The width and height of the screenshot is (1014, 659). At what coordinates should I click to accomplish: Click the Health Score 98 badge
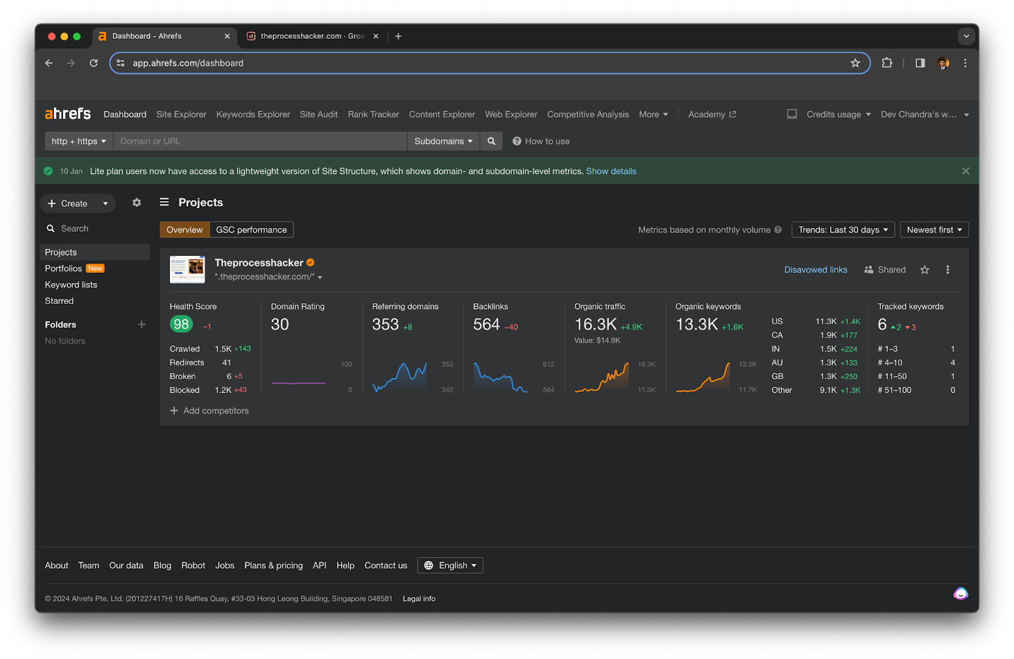181,324
